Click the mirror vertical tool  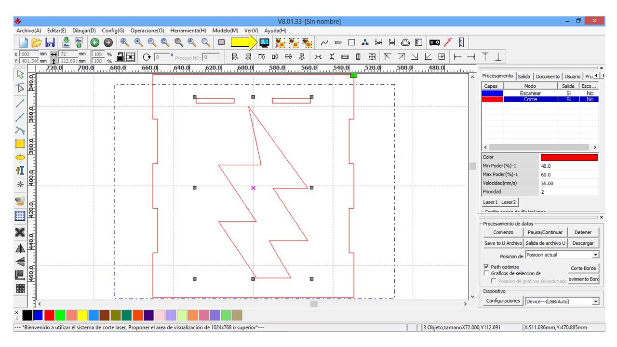pyautogui.click(x=20, y=262)
